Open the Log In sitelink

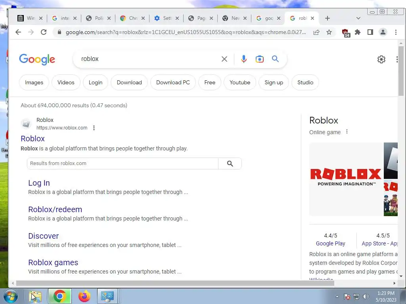tap(39, 183)
